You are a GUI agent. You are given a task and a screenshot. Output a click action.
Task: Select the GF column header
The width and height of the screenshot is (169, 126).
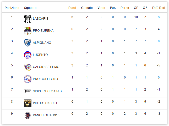[136, 8]
